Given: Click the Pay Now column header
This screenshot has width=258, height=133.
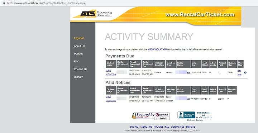Looking at the screenshot, I should tap(240, 64).
